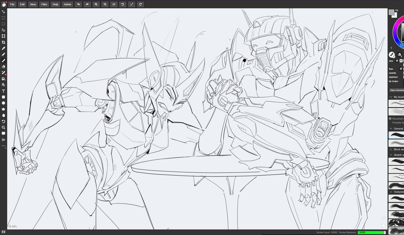Click the zoom in magnifier icon
This screenshot has width=404, height=235.
pos(96,4)
